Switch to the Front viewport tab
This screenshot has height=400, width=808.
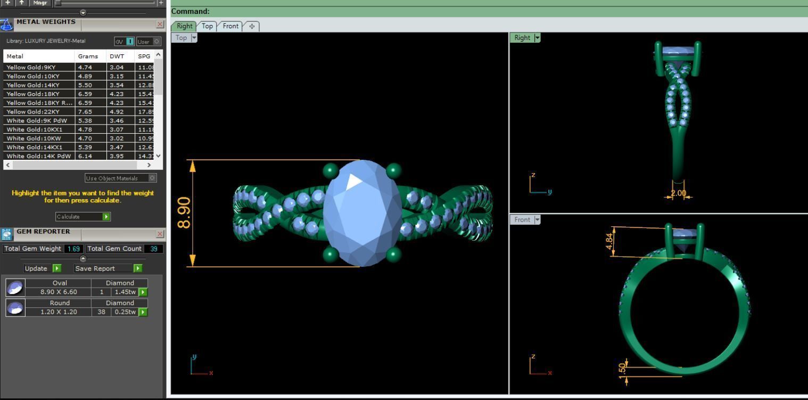pyautogui.click(x=230, y=26)
